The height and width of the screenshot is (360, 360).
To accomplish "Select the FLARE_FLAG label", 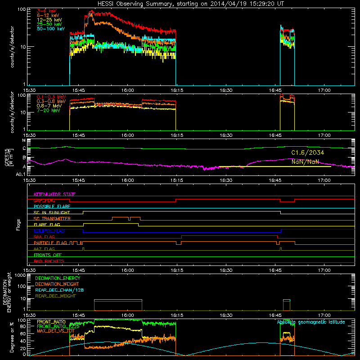I will click(x=47, y=225).
